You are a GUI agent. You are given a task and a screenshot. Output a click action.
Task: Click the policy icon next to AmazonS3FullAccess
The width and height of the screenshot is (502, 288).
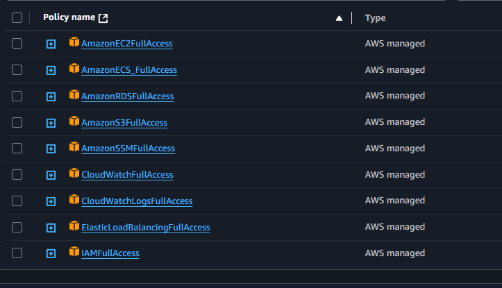point(74,121)
